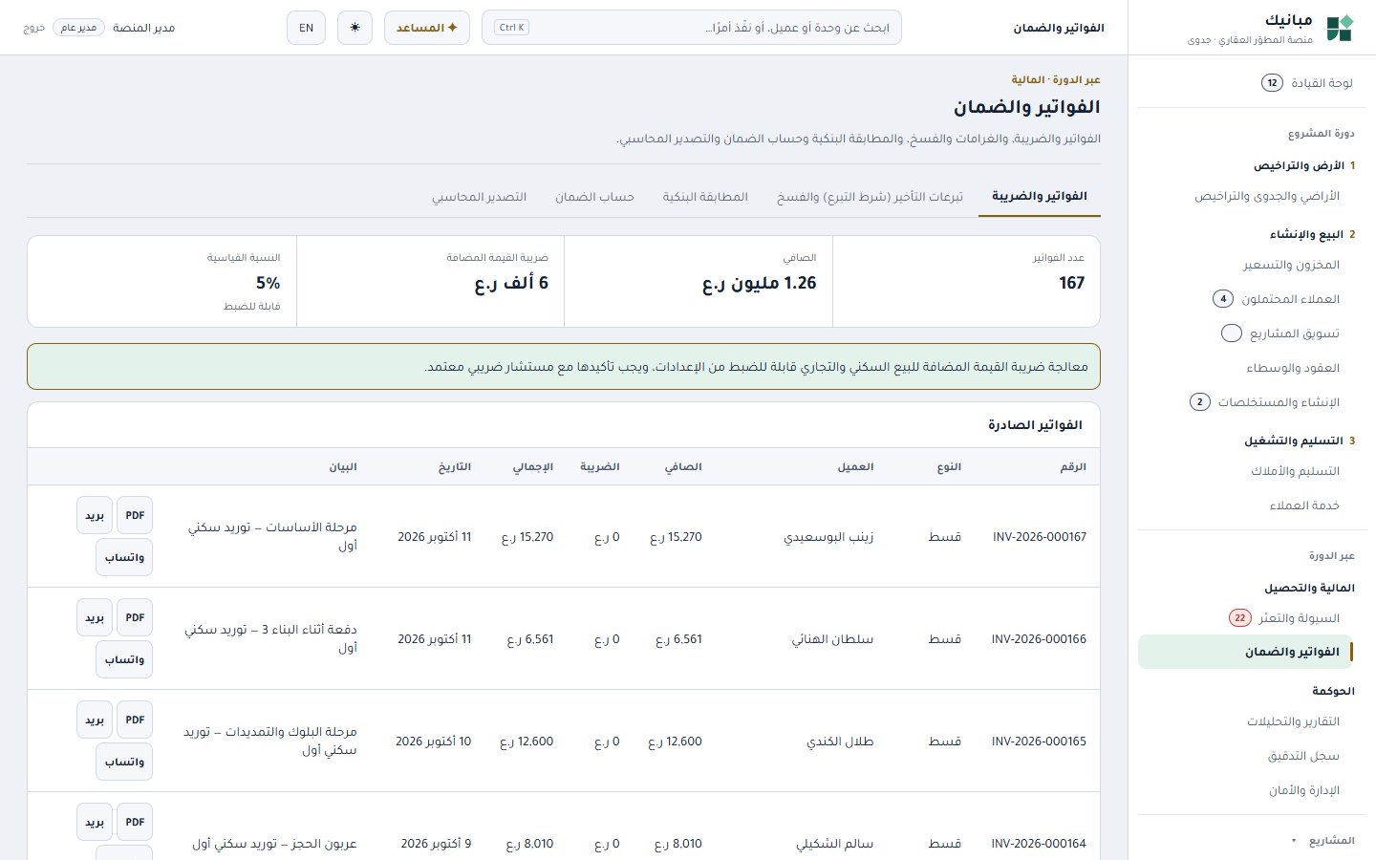Click the خروج logout link

tap(34, 28)
